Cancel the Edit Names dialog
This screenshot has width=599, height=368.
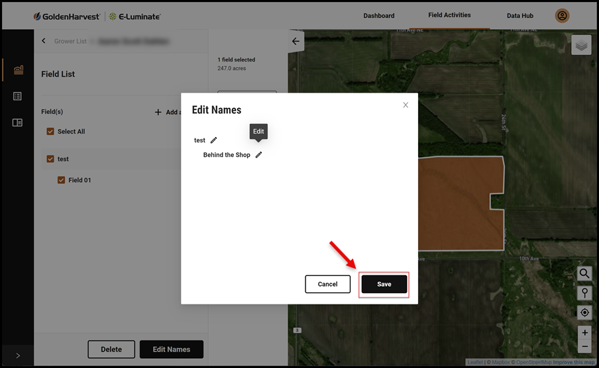pyautogui.click(x=327, y=284)
